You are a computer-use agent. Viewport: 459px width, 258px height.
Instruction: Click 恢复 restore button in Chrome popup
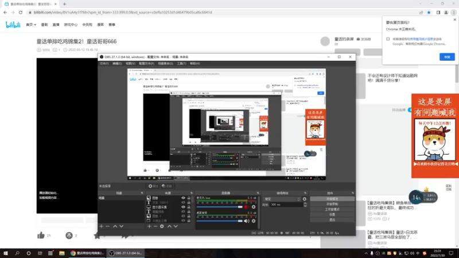point(447,57)
